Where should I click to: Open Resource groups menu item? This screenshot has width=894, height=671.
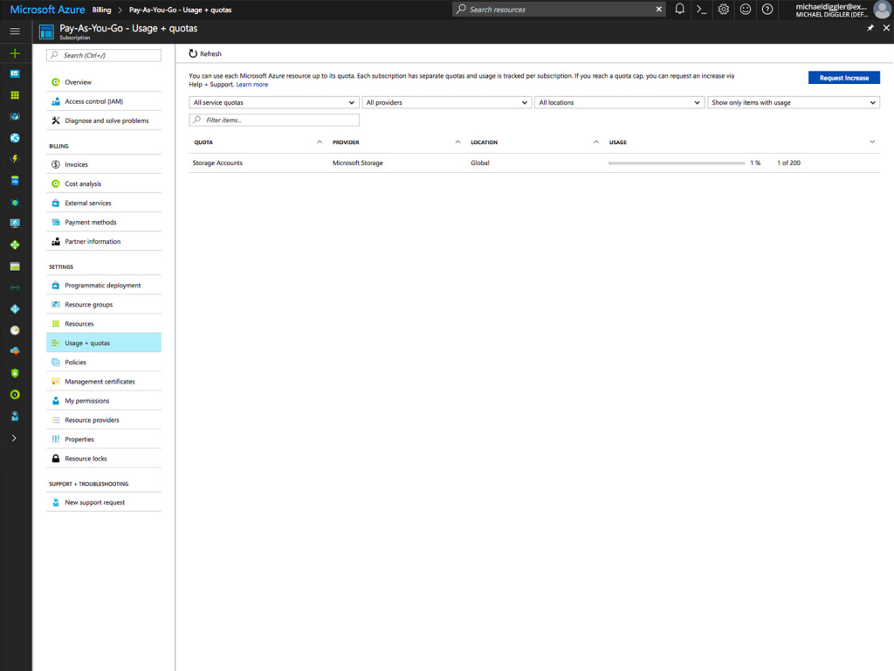click(x=88, y=305)
